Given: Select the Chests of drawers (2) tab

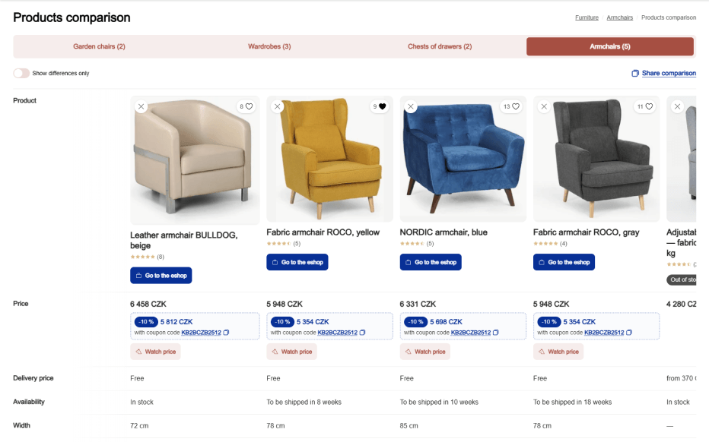Looking at the screenshot, I should click(440, 47).
